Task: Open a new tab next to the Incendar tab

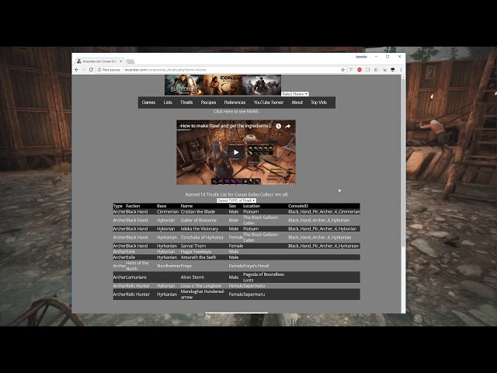Action: click(x=130, y=61)
